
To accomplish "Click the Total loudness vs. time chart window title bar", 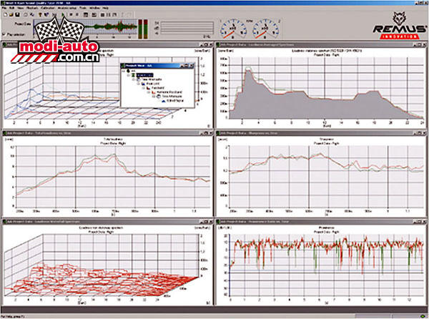I will 107,133.
